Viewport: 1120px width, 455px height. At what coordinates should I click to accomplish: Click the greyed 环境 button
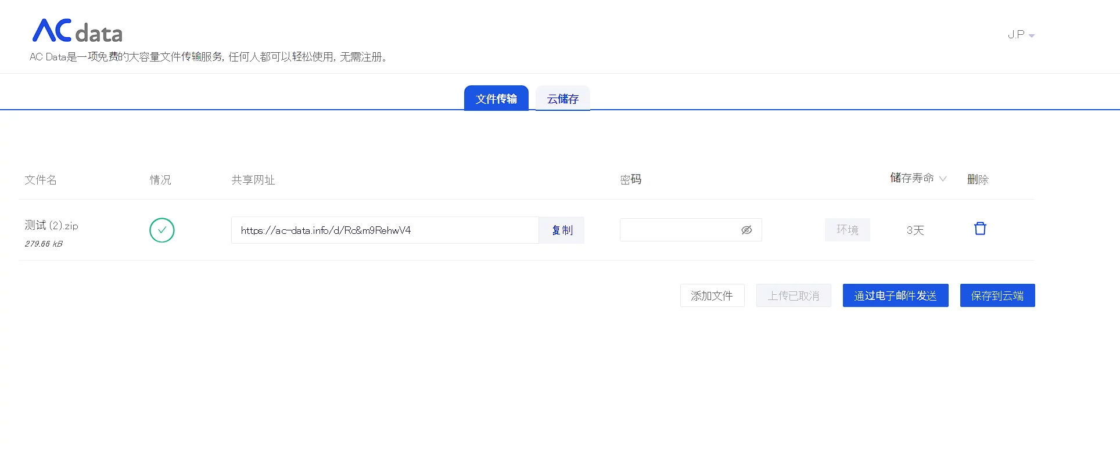(847, 230)
